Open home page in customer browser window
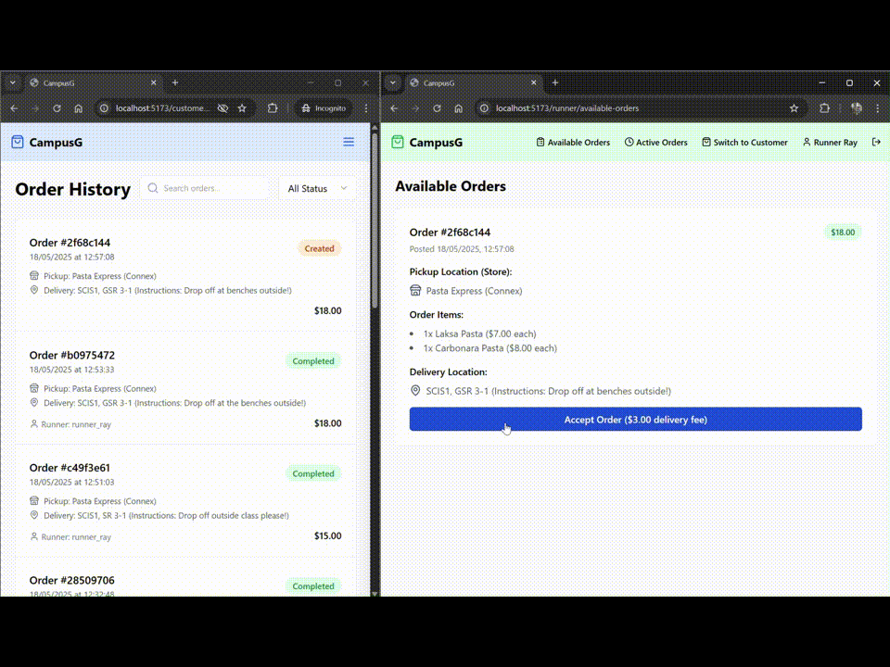The height and width of the screenshot is (667, 890). tap(78, 108)
